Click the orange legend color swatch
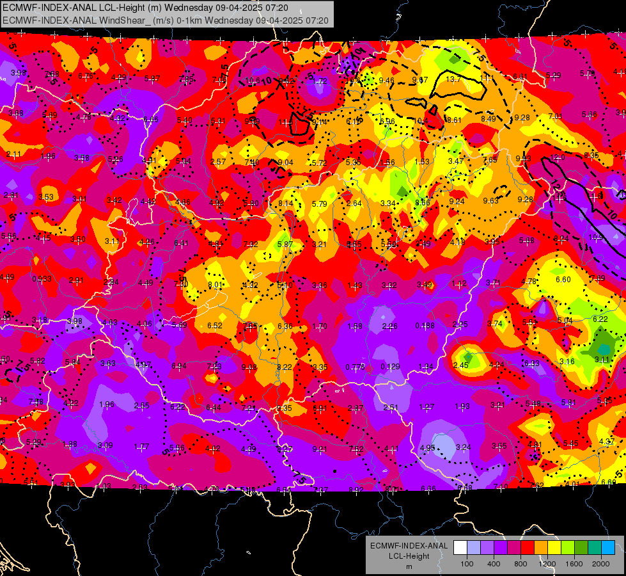Image resolution: width=626 pixels, height=576 pixels. point(541,548)
